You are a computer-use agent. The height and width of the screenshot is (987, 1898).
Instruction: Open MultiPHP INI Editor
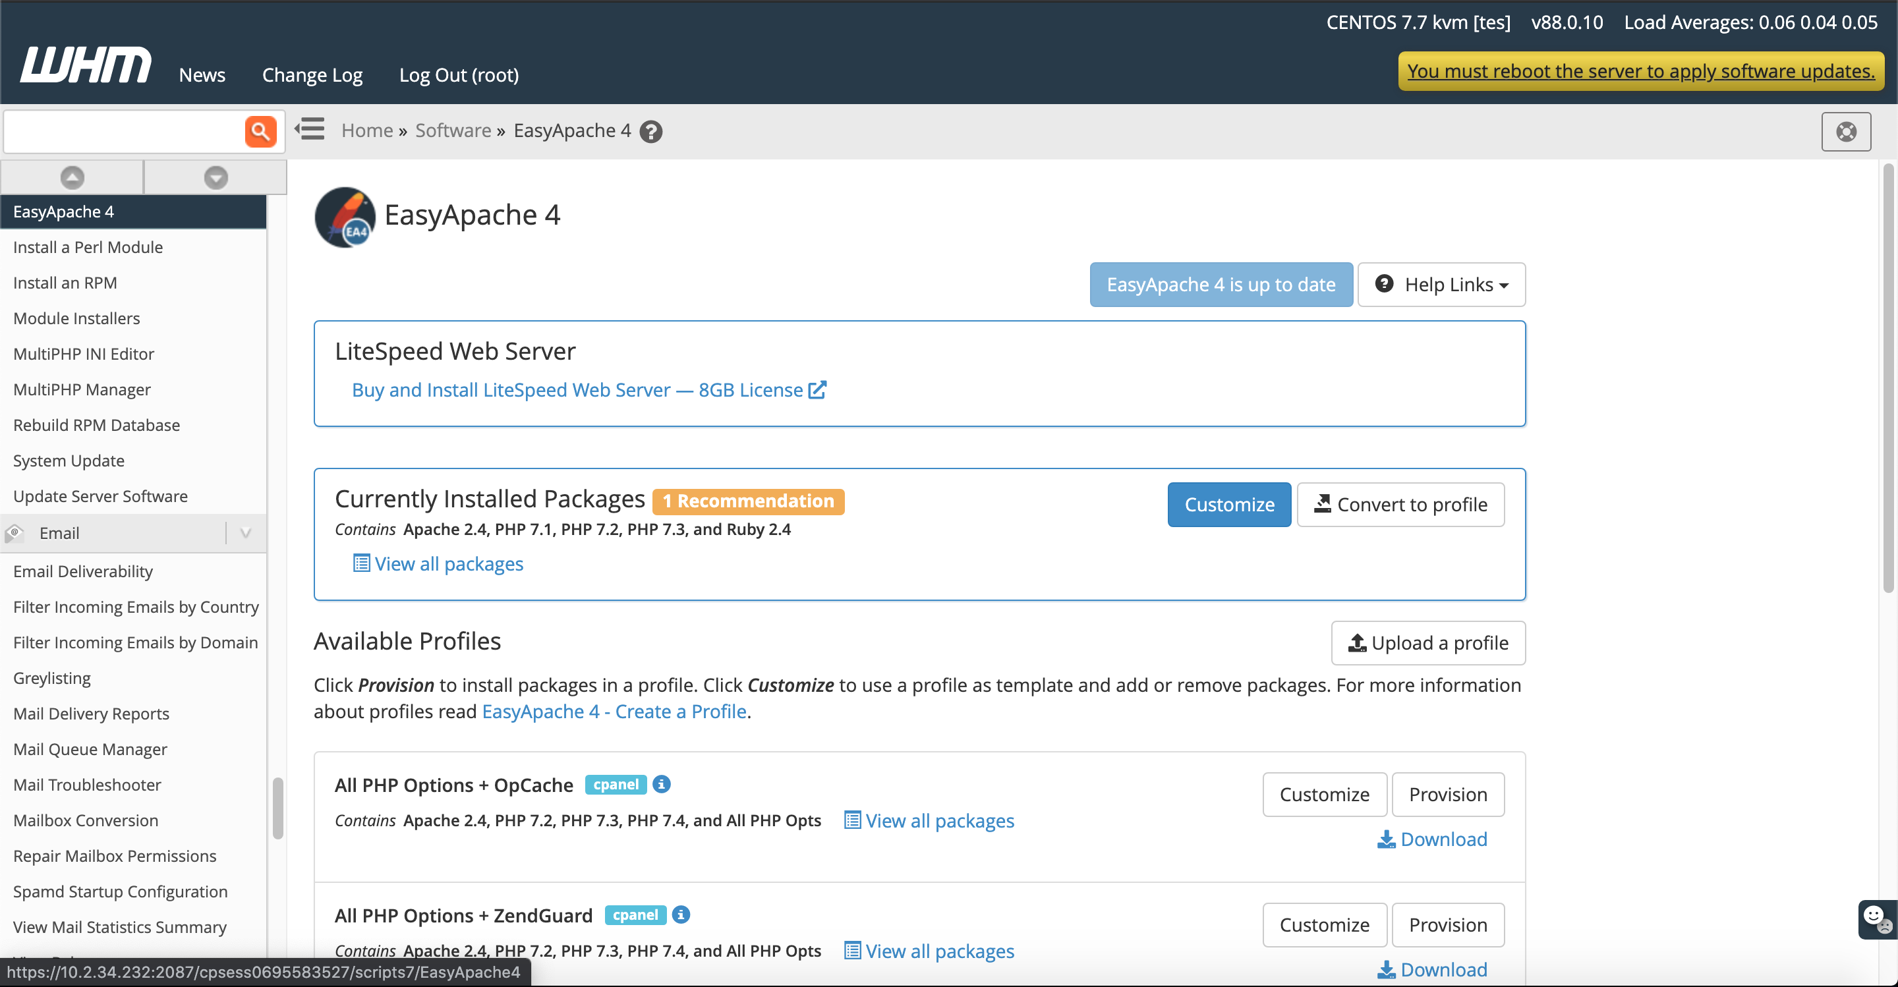[83, 354]
